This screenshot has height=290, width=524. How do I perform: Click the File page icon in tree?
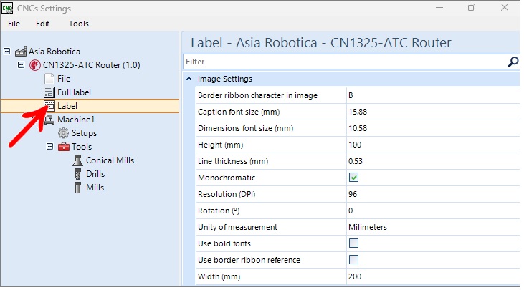point(49,79)
